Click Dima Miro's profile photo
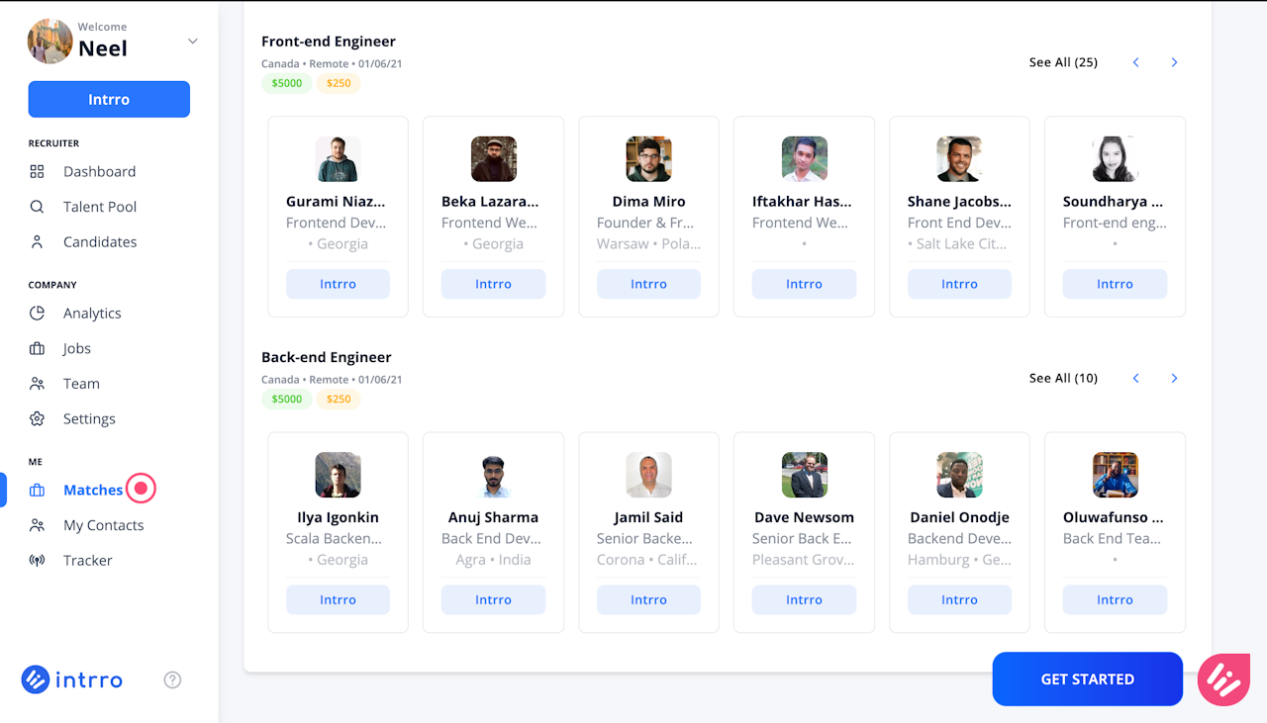Image resolution: width=1267 pixels, height=723 pixels. pyautogui.click(x=648, y=159)
